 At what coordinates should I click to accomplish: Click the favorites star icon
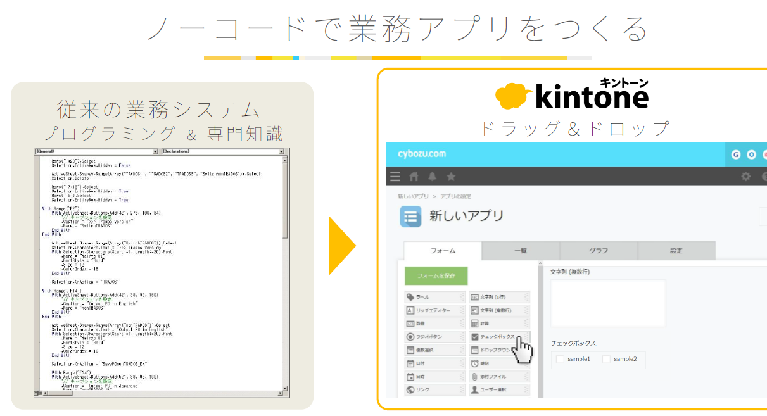(451, 177)
